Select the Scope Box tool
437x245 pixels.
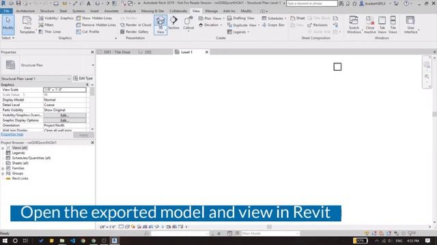(x=273, y=25)
